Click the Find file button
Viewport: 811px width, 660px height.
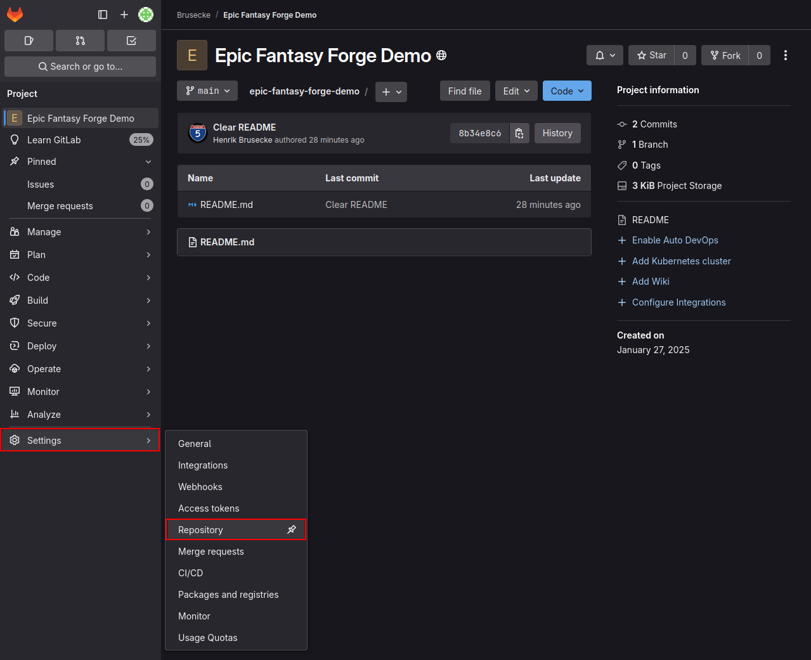pos(465,91)
